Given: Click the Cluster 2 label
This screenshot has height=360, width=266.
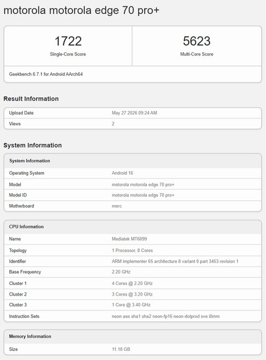Looking at the screenshot, I should (18, 294).
